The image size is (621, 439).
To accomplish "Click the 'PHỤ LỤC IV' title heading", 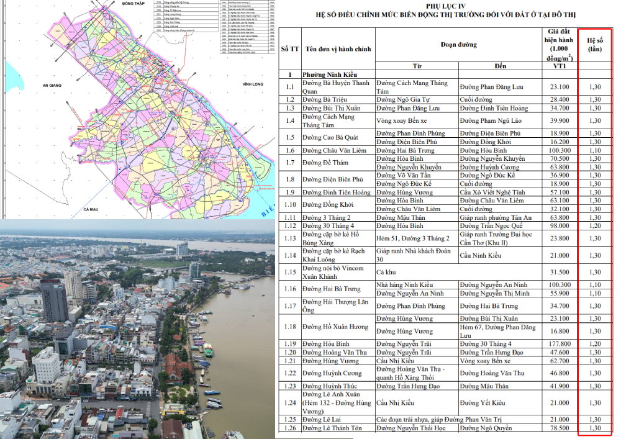I will pyautogui.click(x=445, y=6).
